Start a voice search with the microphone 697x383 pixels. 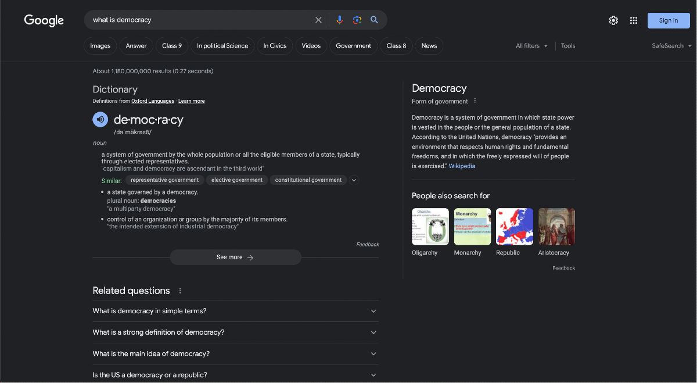pos(340,20)
